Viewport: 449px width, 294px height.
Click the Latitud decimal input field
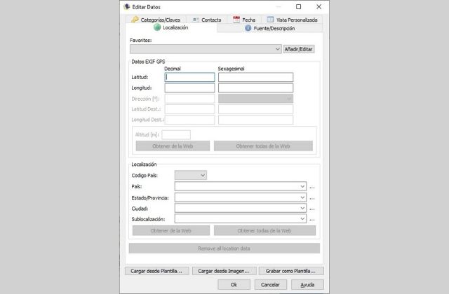tap(189, 78)
